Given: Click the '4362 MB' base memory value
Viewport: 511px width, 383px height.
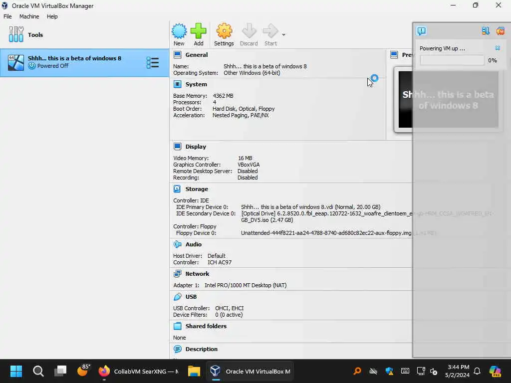Looking at the screenshot, I should click(x=223, y=96).
